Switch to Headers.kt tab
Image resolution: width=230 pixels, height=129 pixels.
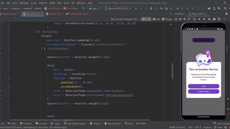54,14
